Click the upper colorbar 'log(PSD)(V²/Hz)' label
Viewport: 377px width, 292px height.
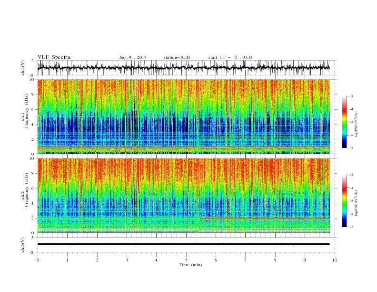pos(357,125)
